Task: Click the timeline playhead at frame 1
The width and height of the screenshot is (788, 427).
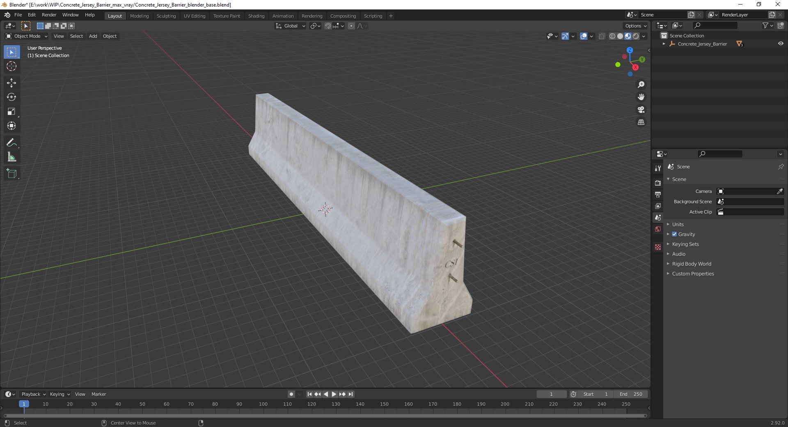Action: tap(24, 404)
